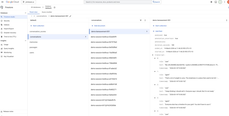
Task: Click Add document
Action: [x=98, y=26]
